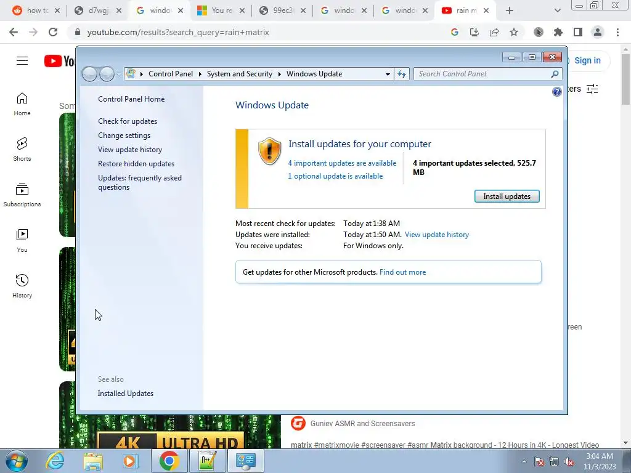Click Chrome's back navigation arrow
The width and height of the screenshot is (631, 473).
click(x=14, y=32)
